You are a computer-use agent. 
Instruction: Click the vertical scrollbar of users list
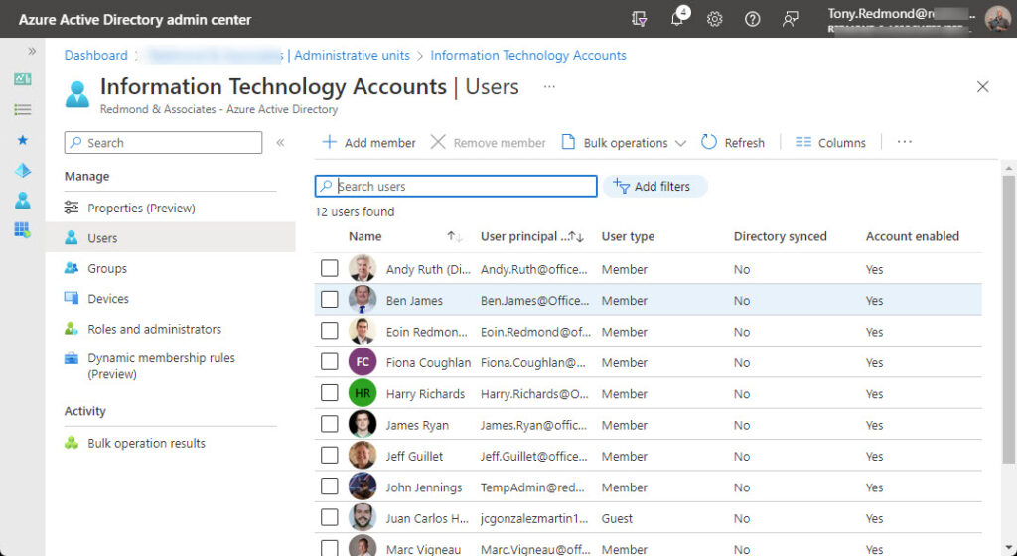pyautogui.click(x=1009, y=319)
